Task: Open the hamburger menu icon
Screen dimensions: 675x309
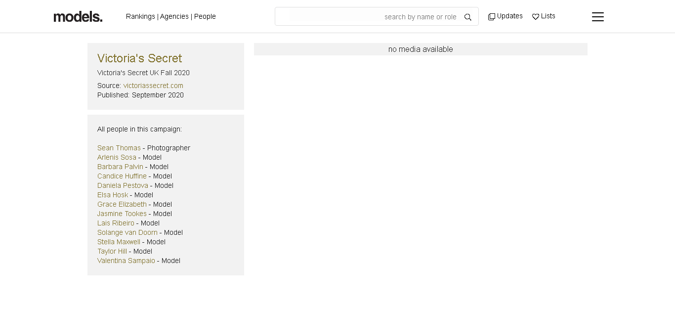Action: [x=597, y=17]
